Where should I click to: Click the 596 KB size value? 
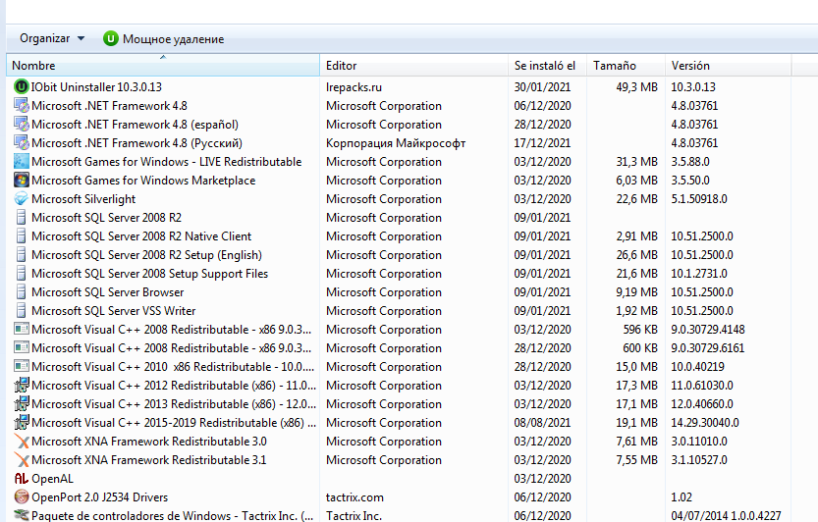click(x=640, y=330)
